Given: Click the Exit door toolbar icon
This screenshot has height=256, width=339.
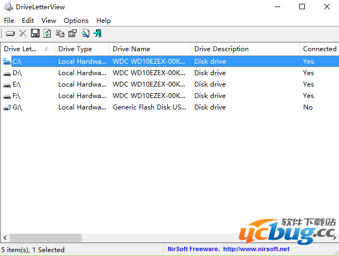Looking at the screenshot, I should pos(98,34).
